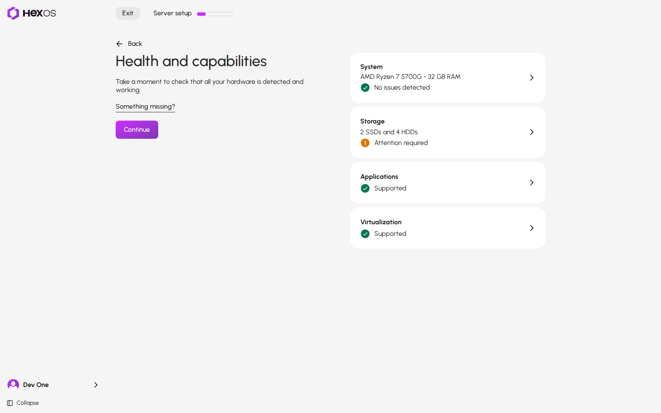
Task: Collapse the sidebar via the Collapse label
Action: point(28,403)
